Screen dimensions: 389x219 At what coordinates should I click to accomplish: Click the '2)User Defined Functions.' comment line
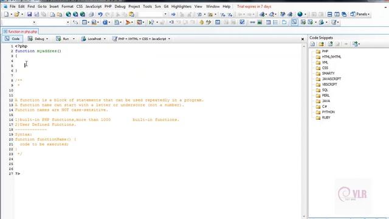click(46, 125)
